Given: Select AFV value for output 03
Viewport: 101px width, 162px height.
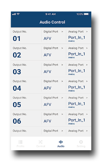Looking at the screenshot, I should (47, 72).
